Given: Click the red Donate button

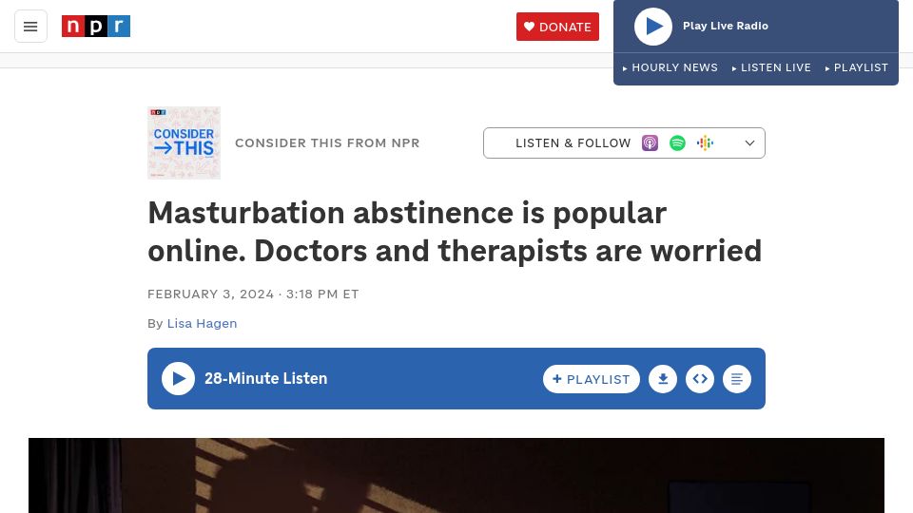Looking at the screenshot, I should [557, 27].
